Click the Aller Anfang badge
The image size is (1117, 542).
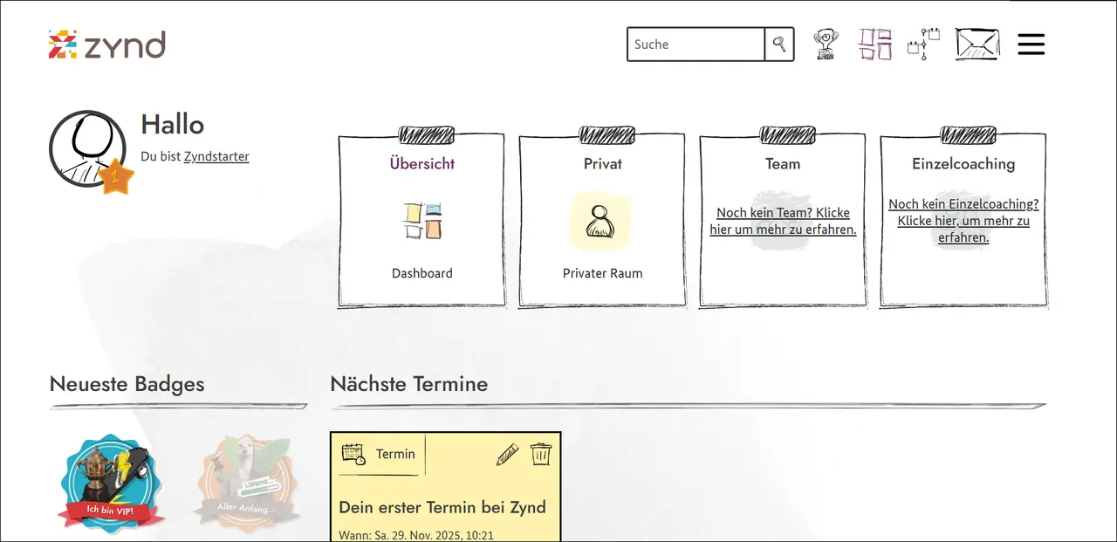click(247, 482)
